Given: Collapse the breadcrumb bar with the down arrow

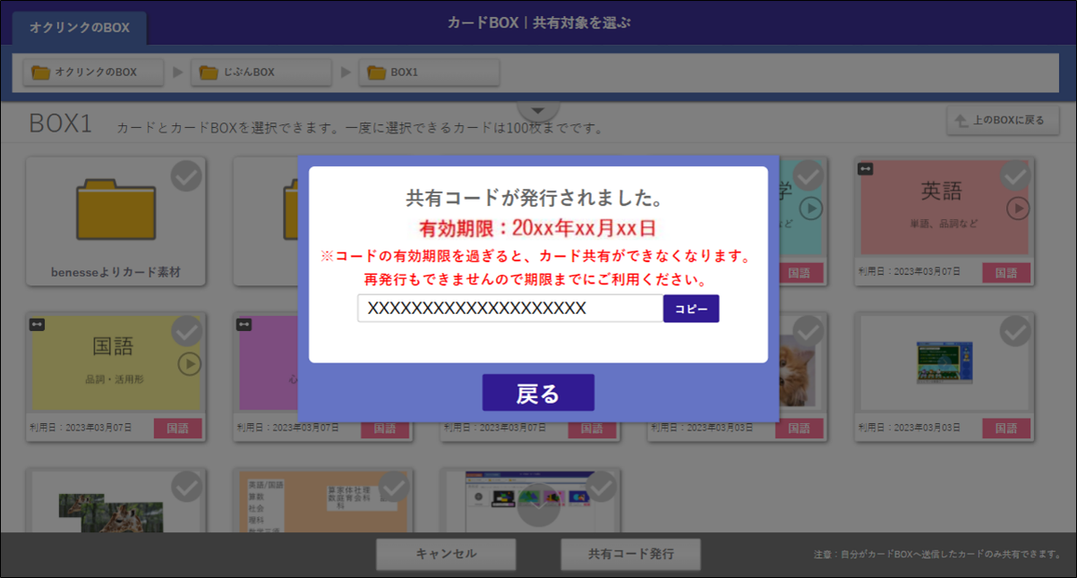Looking at the screenshot, I should (538, 109).
